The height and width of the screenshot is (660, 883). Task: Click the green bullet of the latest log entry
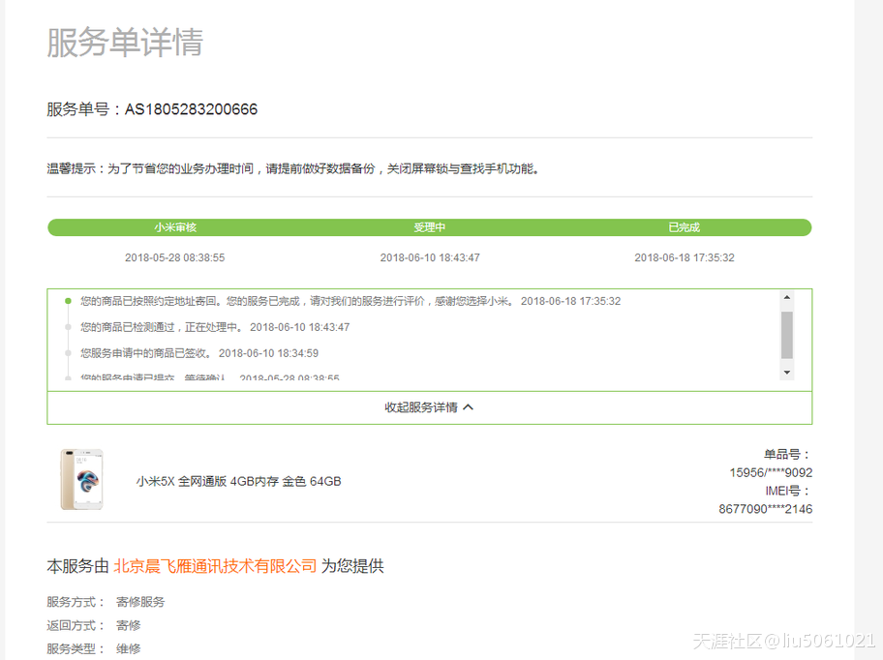pyautogui.click(x=68, y=301)
